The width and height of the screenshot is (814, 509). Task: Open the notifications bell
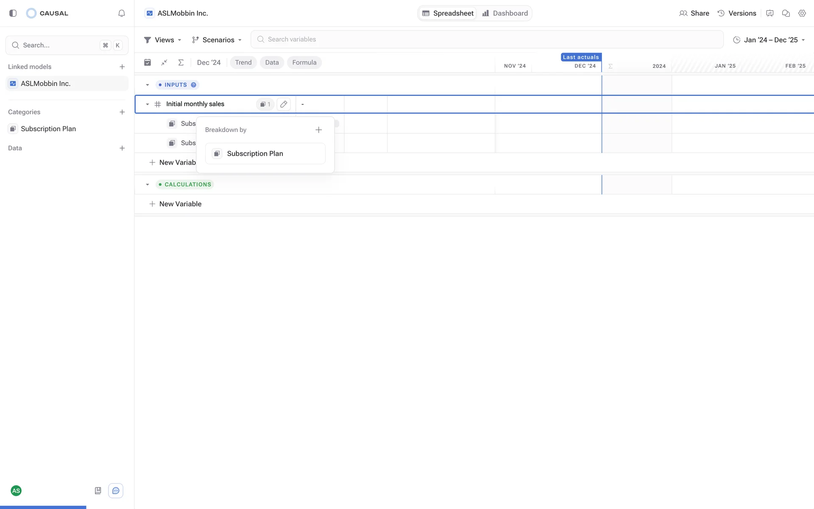[x=122, y=13]
